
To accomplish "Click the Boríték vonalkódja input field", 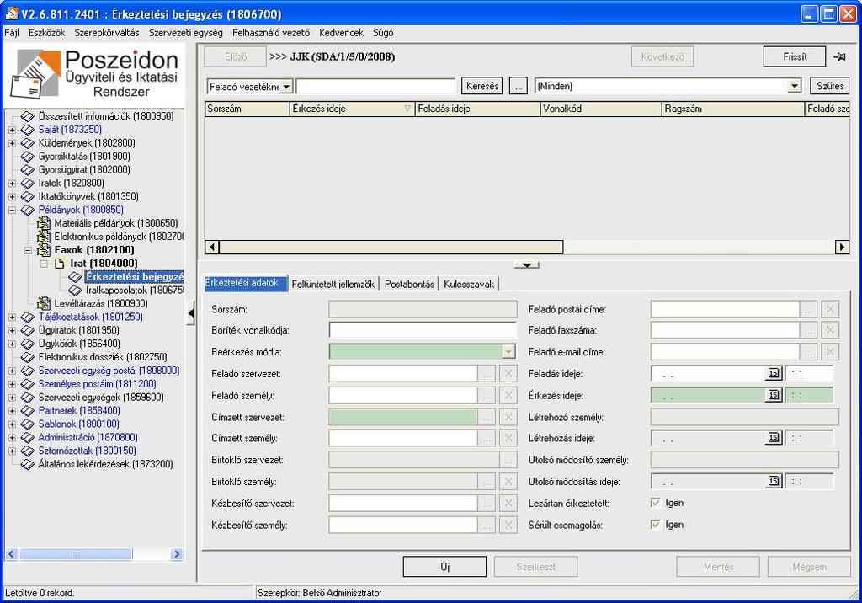I will (x=423, y=330).
